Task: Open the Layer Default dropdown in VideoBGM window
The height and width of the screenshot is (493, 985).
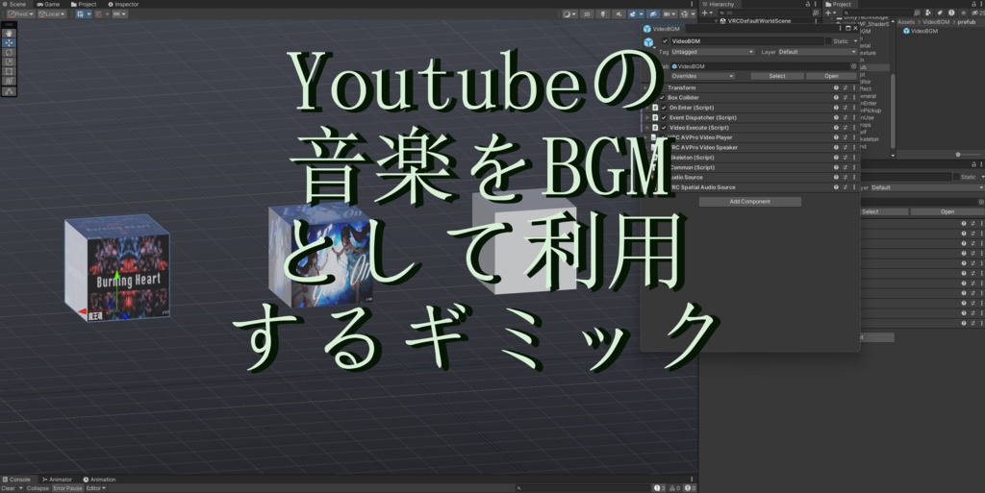Action: click(818, 52)
